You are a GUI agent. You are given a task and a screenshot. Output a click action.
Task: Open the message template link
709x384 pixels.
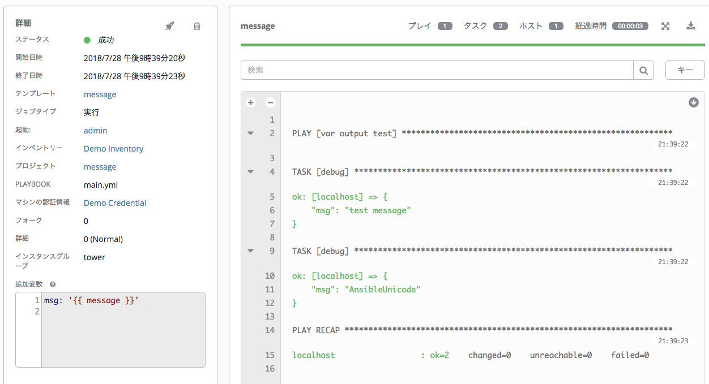coord(100,94)
